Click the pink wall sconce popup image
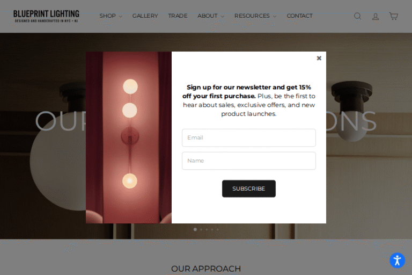 coord(129,137)
